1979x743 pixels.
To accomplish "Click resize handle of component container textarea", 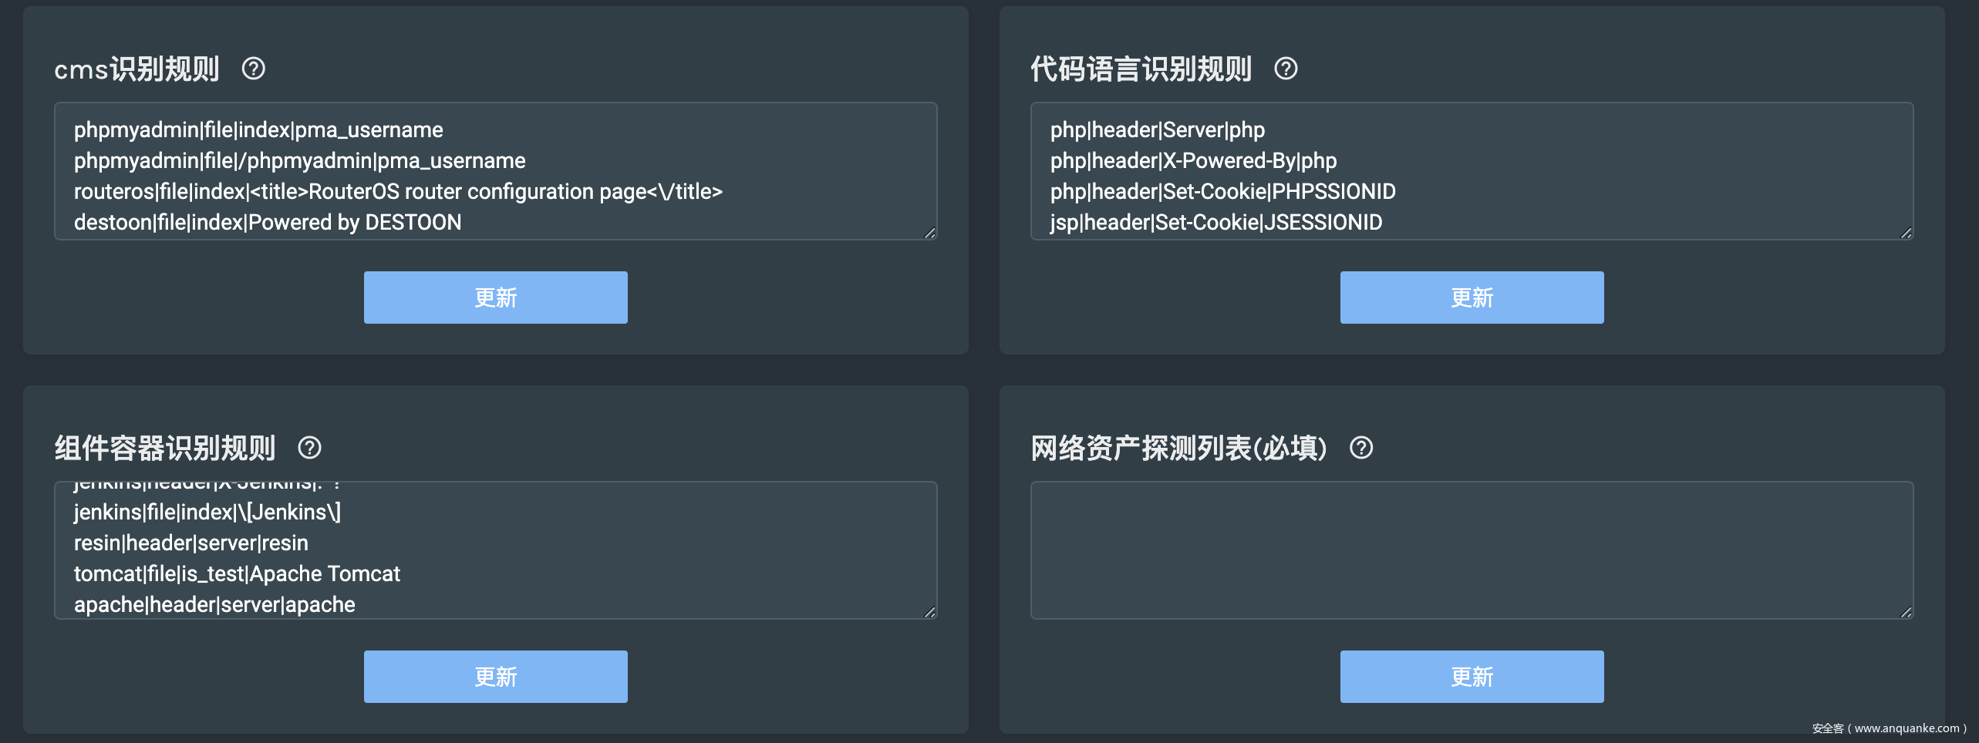I will 929,612.
